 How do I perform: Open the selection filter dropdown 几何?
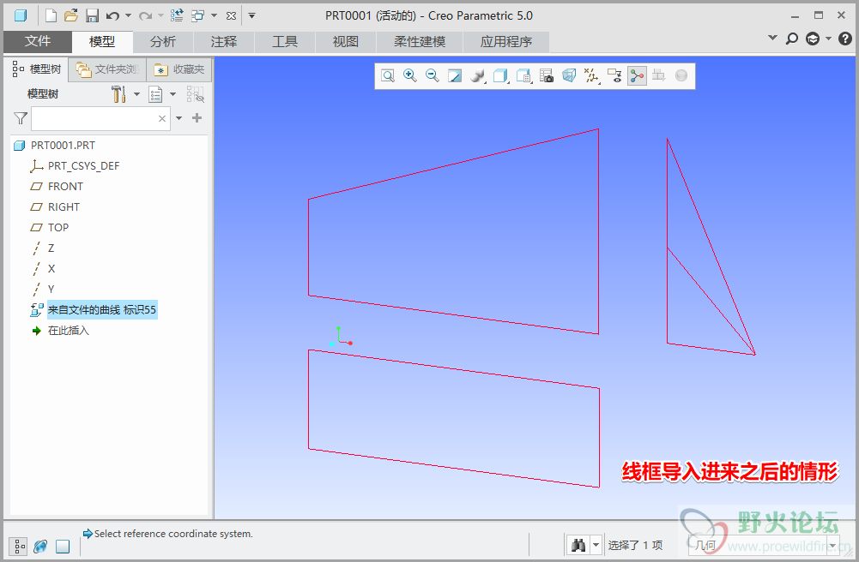pyautogui.click(x=832, y=545)
